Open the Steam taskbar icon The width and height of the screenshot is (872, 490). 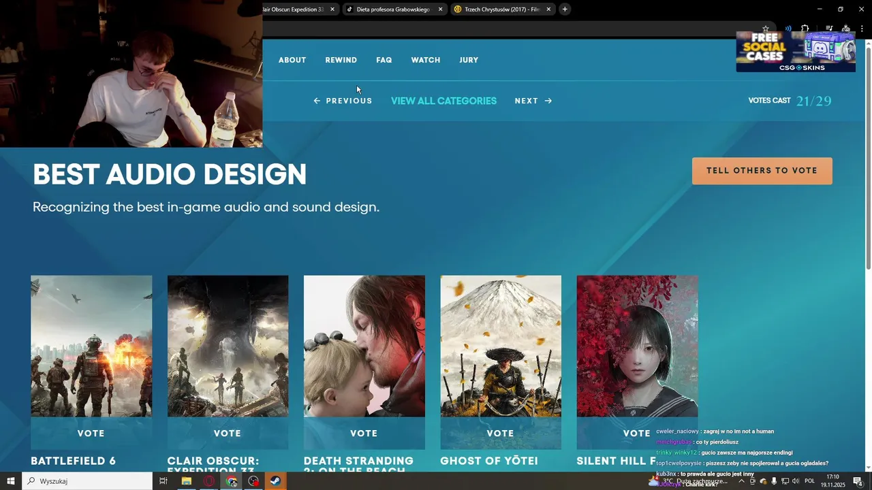tap(276, 481)
